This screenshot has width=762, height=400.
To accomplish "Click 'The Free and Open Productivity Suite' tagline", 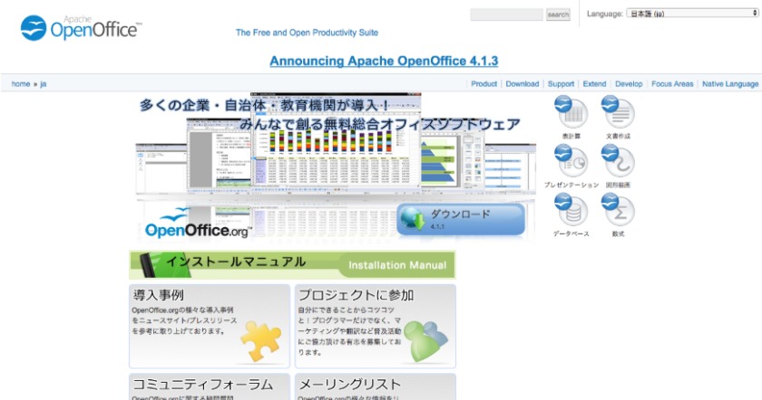I will tap(307, 33).
